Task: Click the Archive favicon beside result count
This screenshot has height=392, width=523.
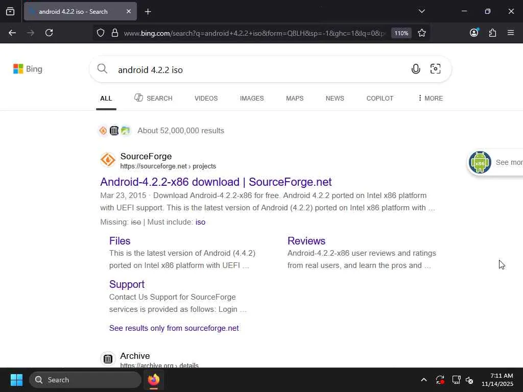Action: tap(114, 131)
